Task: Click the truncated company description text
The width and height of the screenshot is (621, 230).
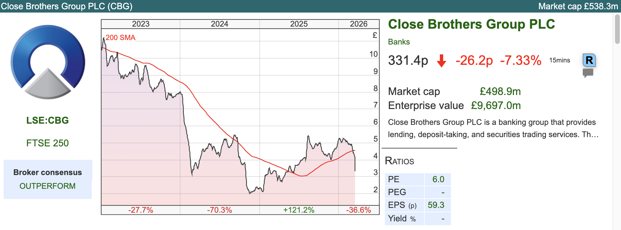Action: coord(493,128)
